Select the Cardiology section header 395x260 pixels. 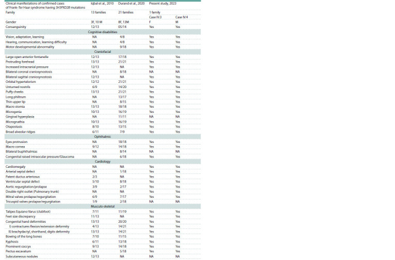click(103, 162)
